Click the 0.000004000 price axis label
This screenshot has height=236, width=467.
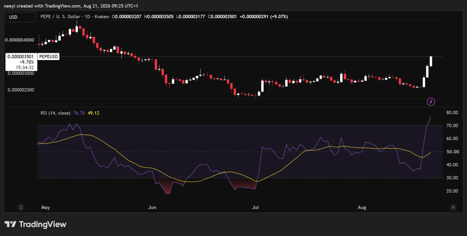[x=20, y=40]
